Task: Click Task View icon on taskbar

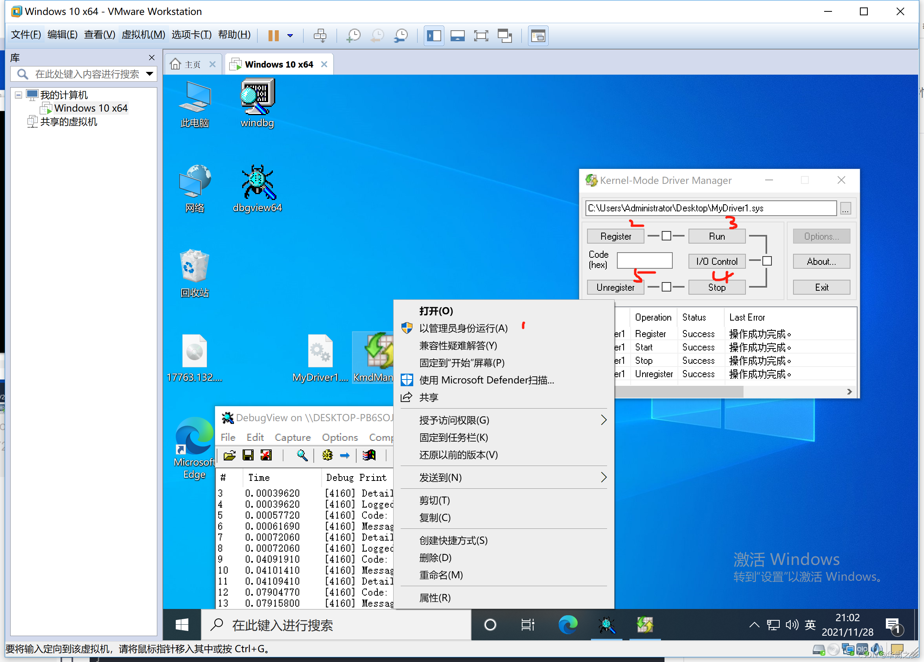Action: point(528,625)
